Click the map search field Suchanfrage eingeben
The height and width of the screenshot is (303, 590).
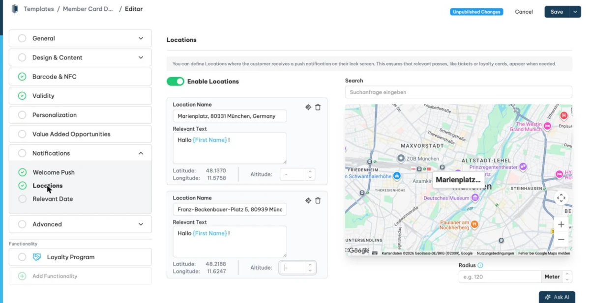click(x=458, y=92)
